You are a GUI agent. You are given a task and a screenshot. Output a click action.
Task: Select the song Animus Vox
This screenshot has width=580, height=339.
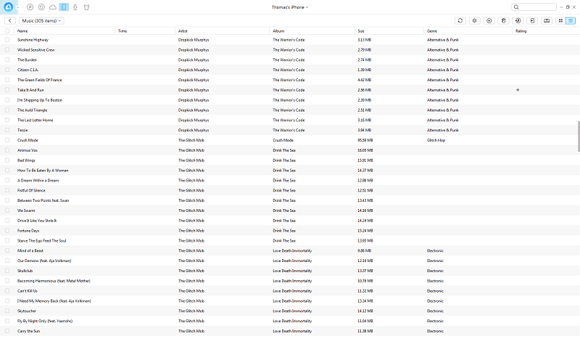(x=28, y=150)
